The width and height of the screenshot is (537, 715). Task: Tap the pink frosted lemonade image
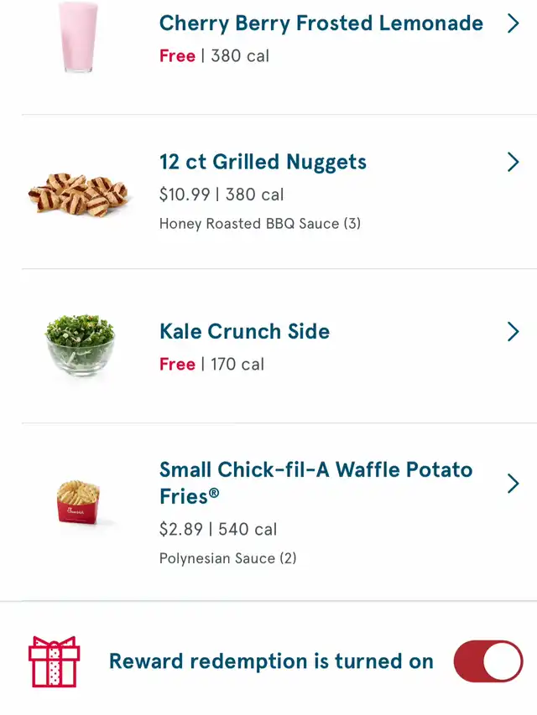tap(78, 38)
